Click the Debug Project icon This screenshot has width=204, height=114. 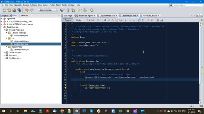point(85,10)
